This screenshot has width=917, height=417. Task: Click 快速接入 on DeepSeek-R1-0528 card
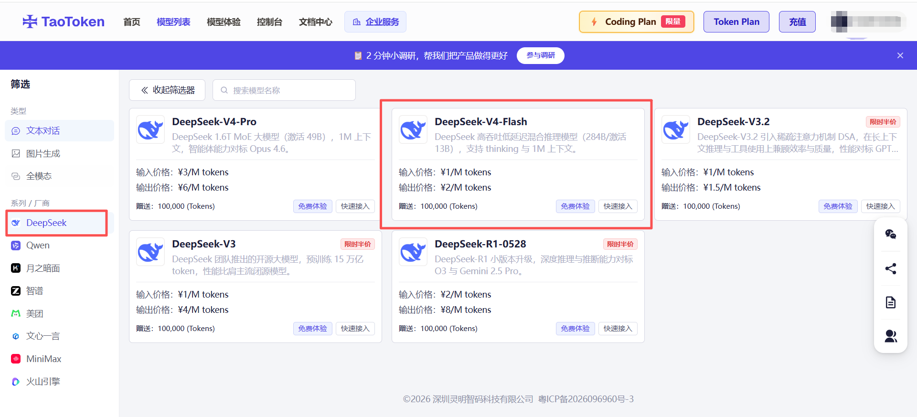[618, 329]
